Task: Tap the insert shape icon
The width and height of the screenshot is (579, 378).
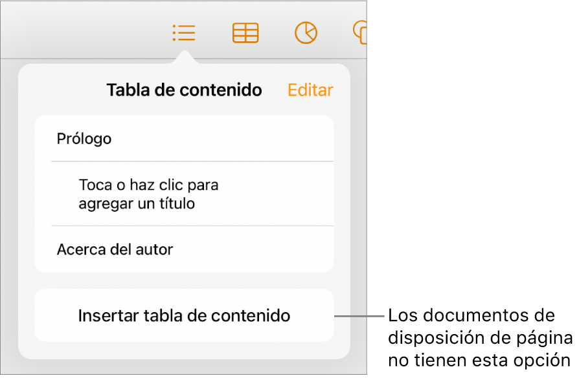Action: (360, 33)
